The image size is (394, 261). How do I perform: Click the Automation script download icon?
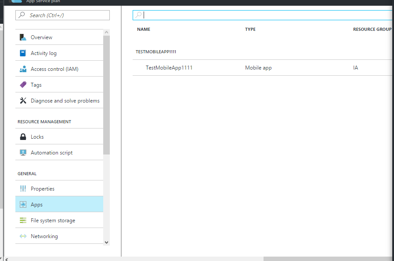pos(23,153)
